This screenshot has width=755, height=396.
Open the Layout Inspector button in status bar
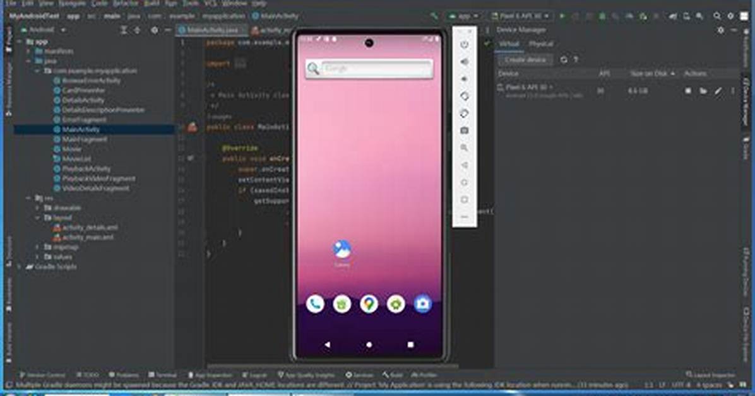click(x=711, y=375)
